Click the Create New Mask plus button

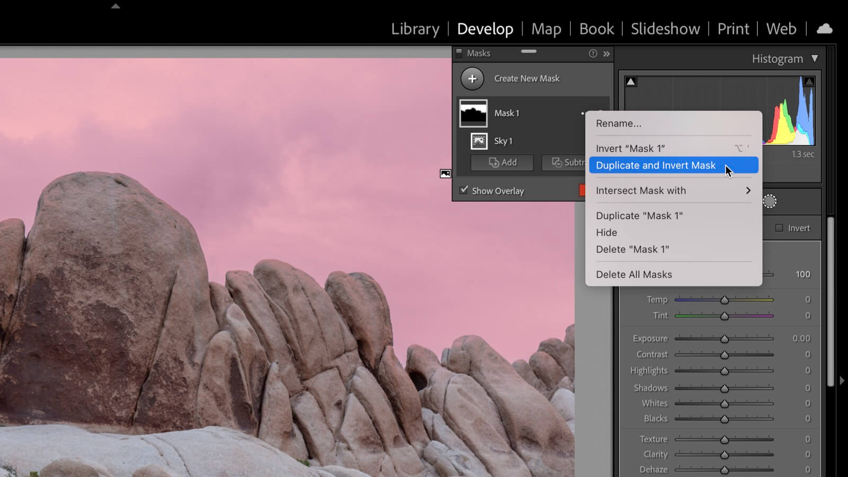(x=472, y=78)
